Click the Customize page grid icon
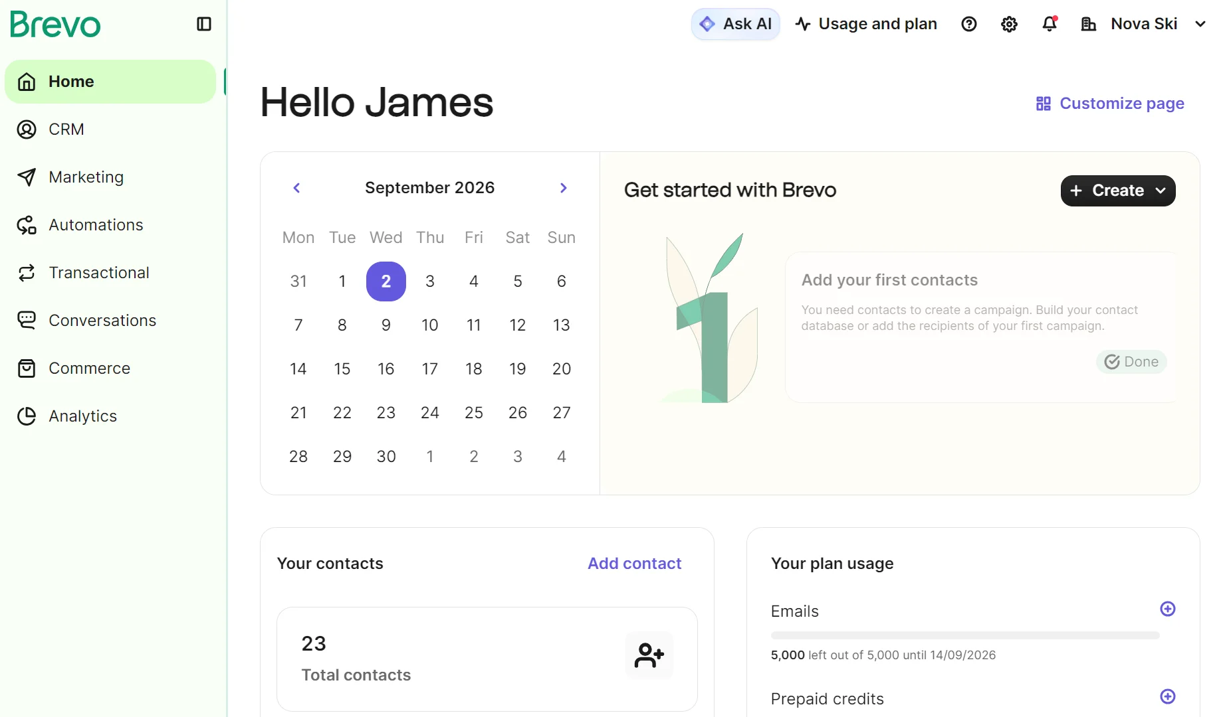This screenshot has width=1229, height=717. point(1044,104)
